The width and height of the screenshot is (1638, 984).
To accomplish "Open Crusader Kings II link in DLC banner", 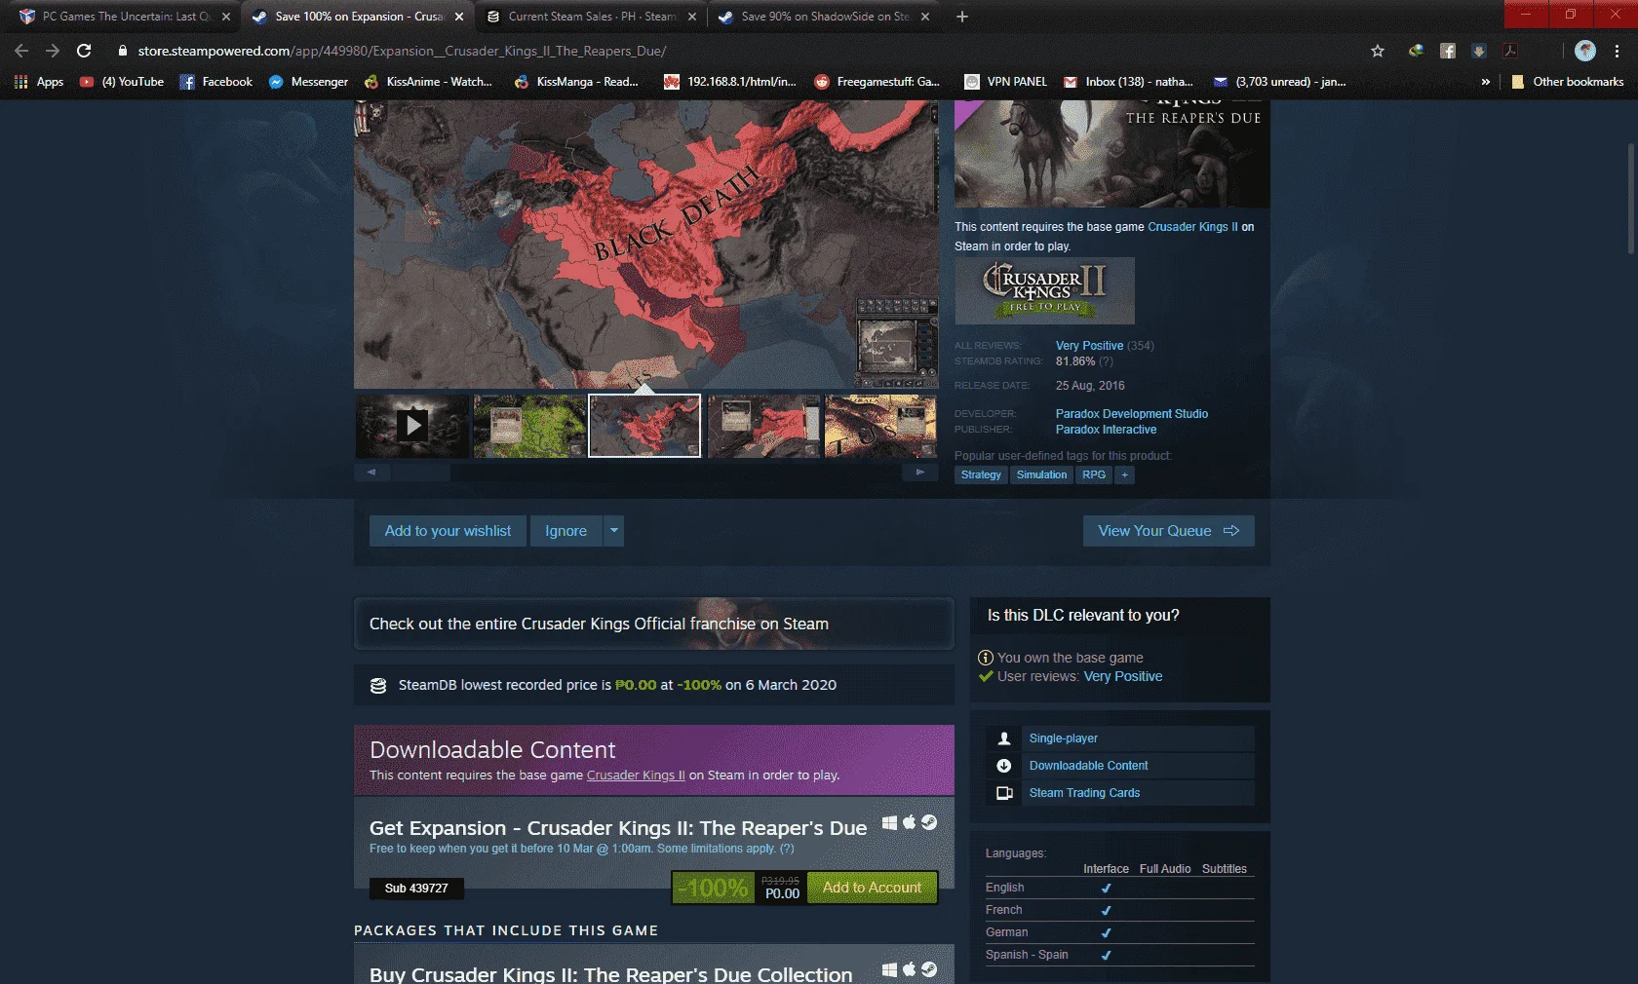I will pyautogui.click(x=636, y=776).
